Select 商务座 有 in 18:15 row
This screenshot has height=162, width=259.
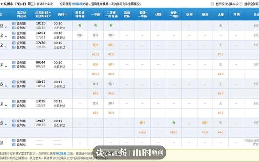tap(80, 26)
